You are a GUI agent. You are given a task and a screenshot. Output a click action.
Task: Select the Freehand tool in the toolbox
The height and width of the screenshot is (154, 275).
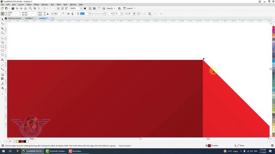(x=3, y=38)
